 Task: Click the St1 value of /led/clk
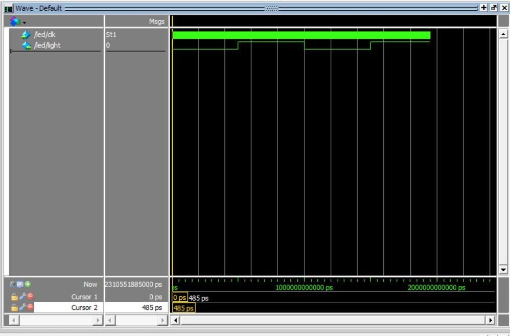111,34
